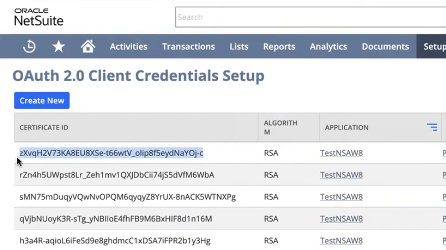Open the Documents menu
Image resolution: width=446 pixels, height=250 pixels.
(385, 47)
